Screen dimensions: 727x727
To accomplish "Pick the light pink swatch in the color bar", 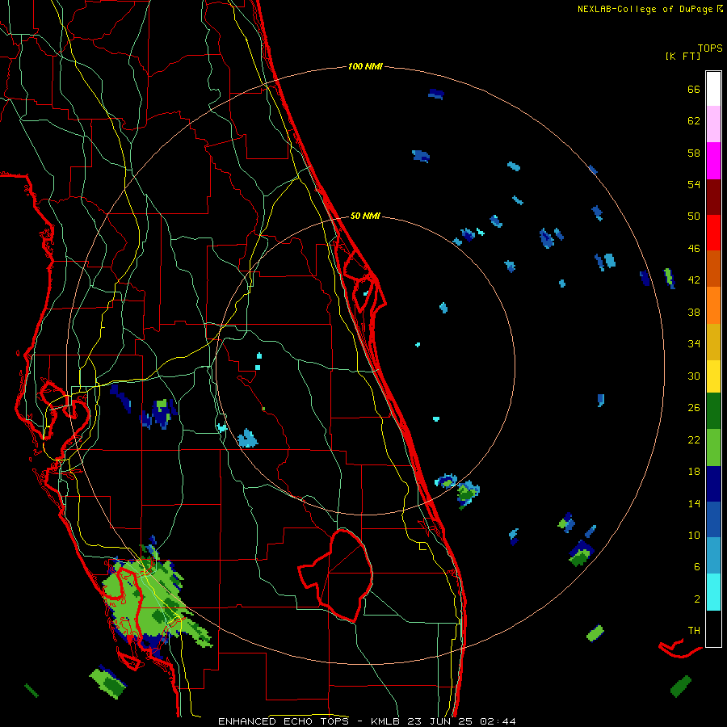I will (x=713, y=124).
